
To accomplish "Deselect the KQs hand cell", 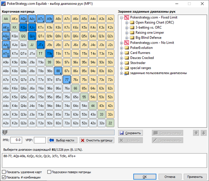I will coord(23,27).
